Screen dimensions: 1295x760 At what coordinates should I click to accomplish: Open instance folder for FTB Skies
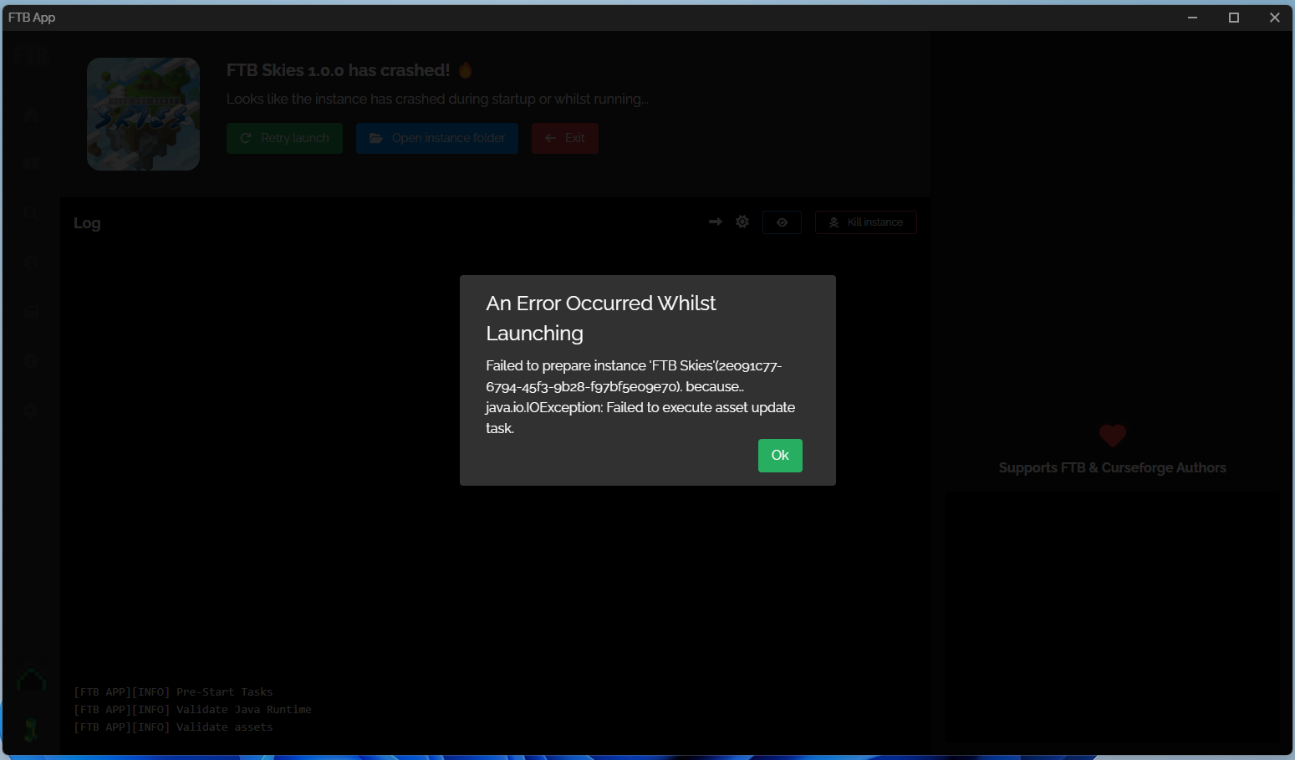tap(436, 138)
